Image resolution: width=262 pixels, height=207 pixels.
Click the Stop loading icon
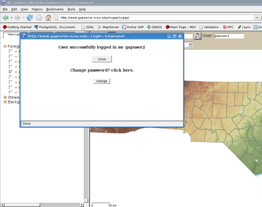point(39,17)
